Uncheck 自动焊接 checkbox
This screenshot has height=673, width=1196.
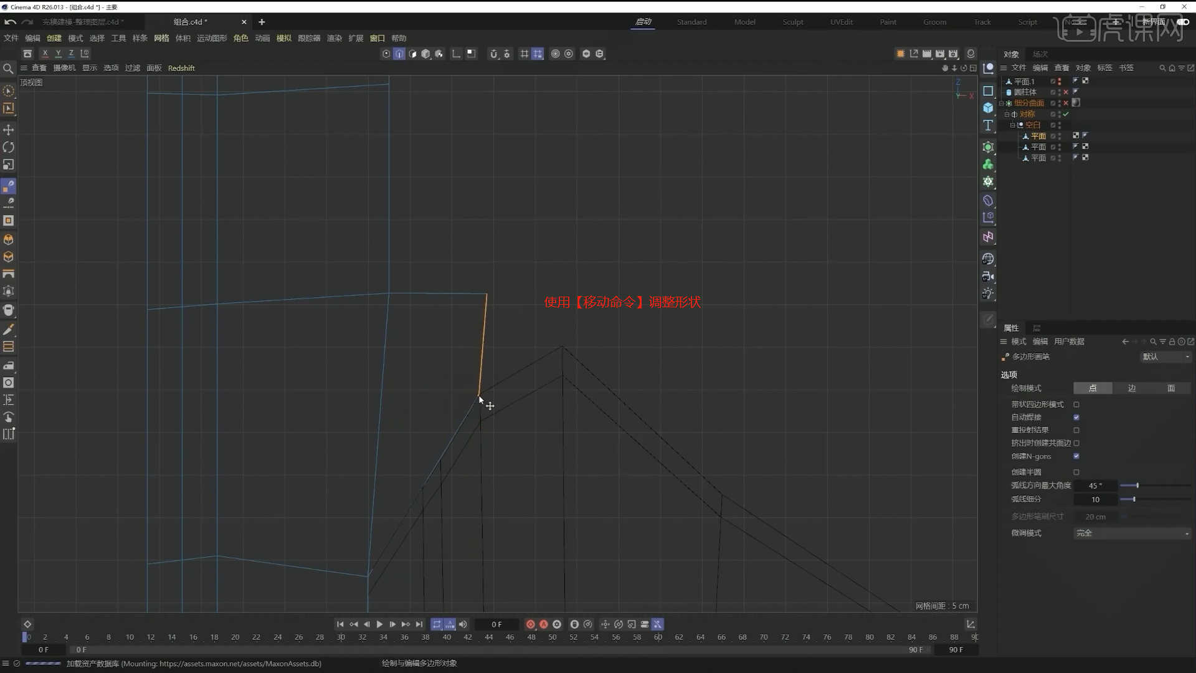(x=1076, y=418)
